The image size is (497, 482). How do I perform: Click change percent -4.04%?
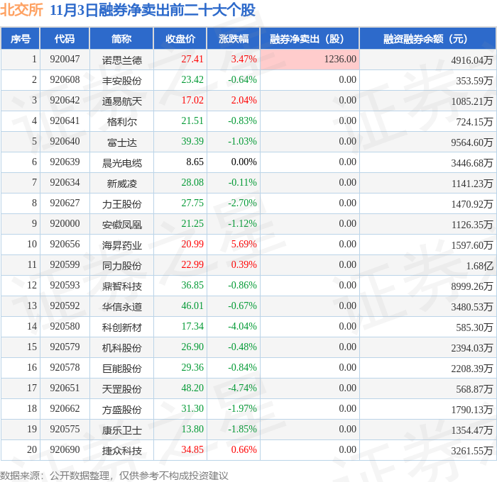click(x=243, y=327)
